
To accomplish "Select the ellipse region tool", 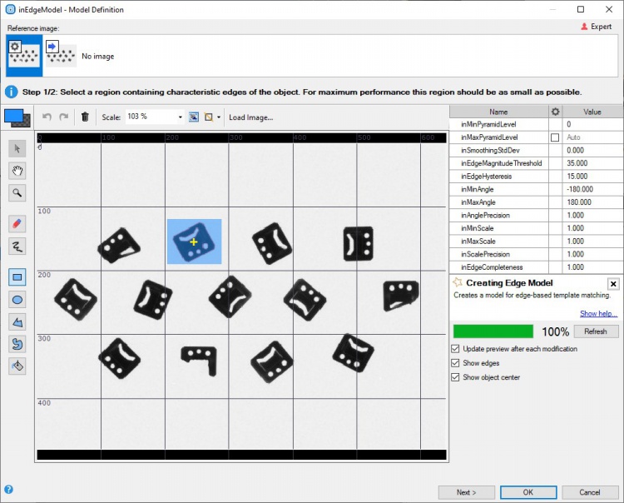I will pos(17,299).
